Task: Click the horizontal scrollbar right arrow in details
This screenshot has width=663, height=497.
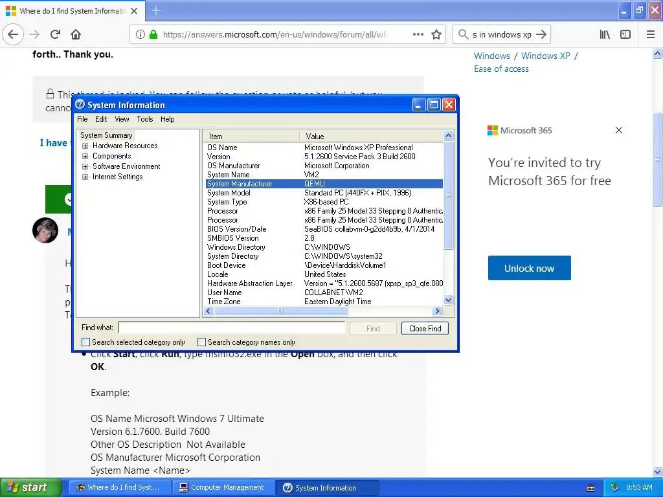Action: click(437, 311)
